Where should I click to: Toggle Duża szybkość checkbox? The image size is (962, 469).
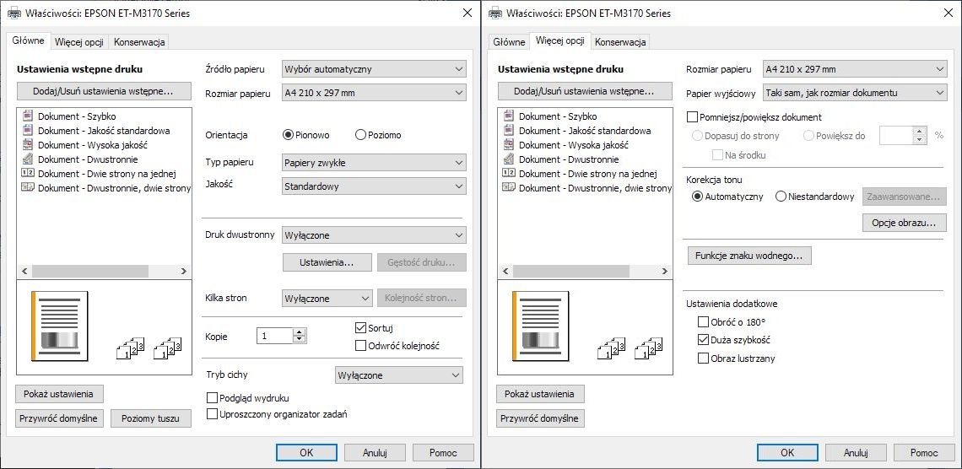(x=703, y=340)
